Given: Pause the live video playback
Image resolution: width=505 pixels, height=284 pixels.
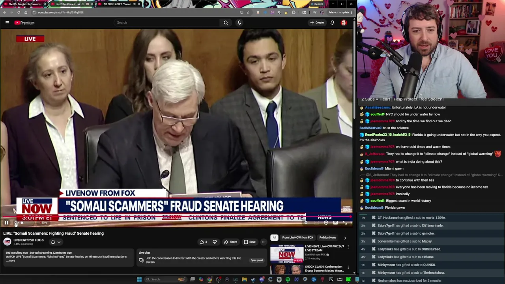Looking at the screenshot, I should coord(6,223).
